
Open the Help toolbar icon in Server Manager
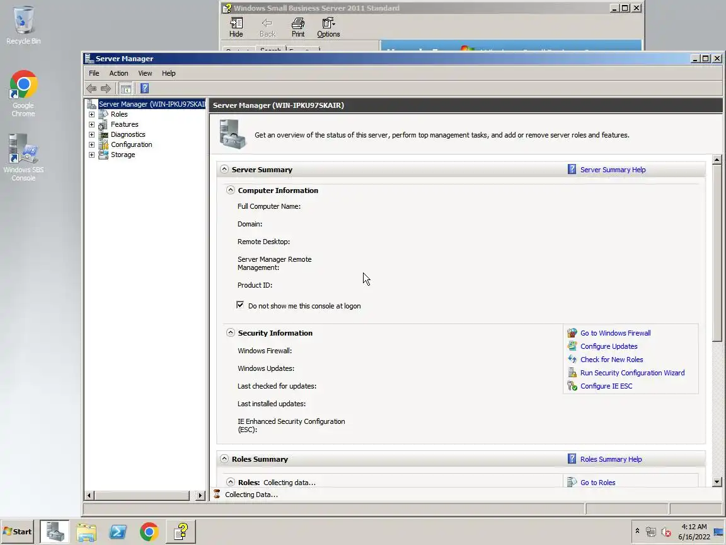pos(144,88)
